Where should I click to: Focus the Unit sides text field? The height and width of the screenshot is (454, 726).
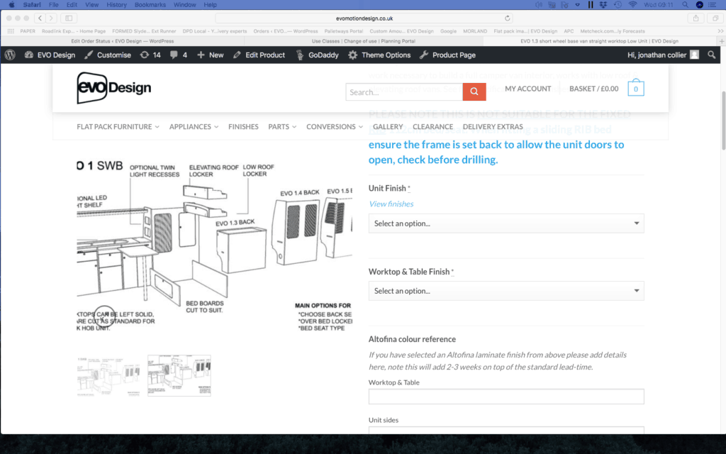pyautogui.click(x=506, y=431)
